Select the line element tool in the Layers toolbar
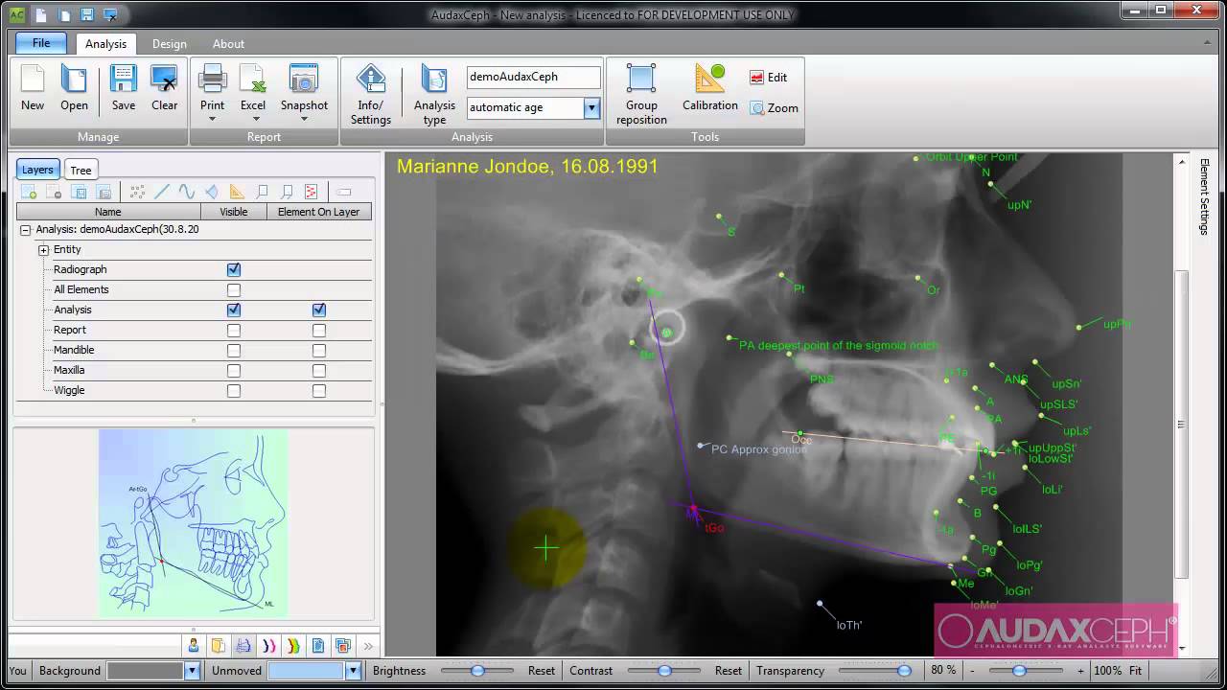This screenshot has height=690, width=1227. pos(162,192)
